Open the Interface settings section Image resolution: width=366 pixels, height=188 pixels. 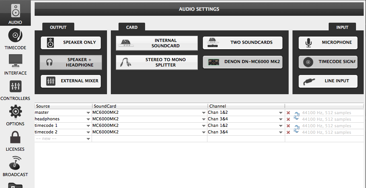pos(15,65)
